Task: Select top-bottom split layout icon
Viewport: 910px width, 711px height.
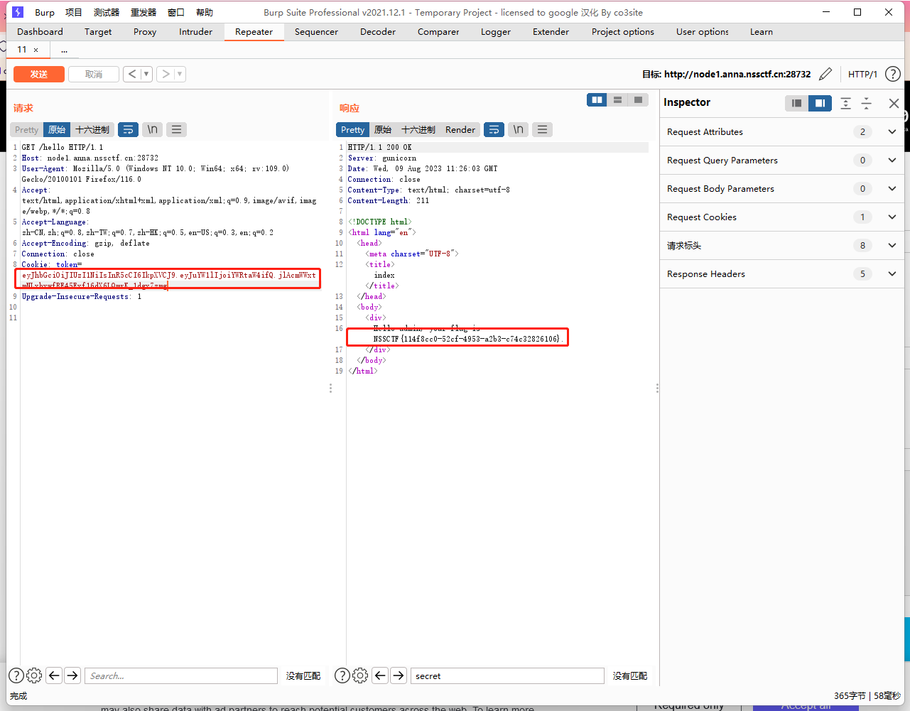Action: click(617, 100)
